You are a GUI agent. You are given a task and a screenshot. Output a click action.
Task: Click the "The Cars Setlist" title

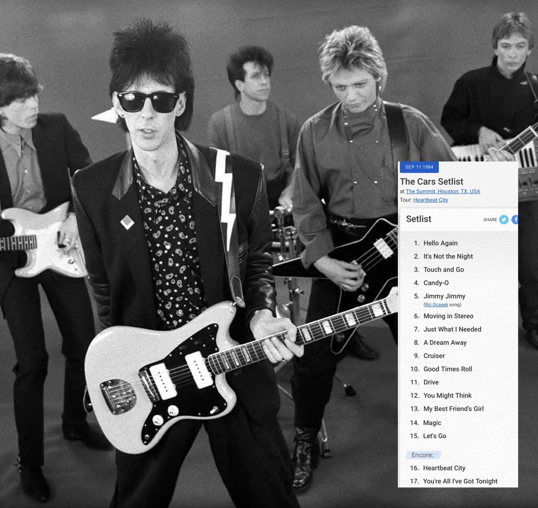click(x=432, y=181)
